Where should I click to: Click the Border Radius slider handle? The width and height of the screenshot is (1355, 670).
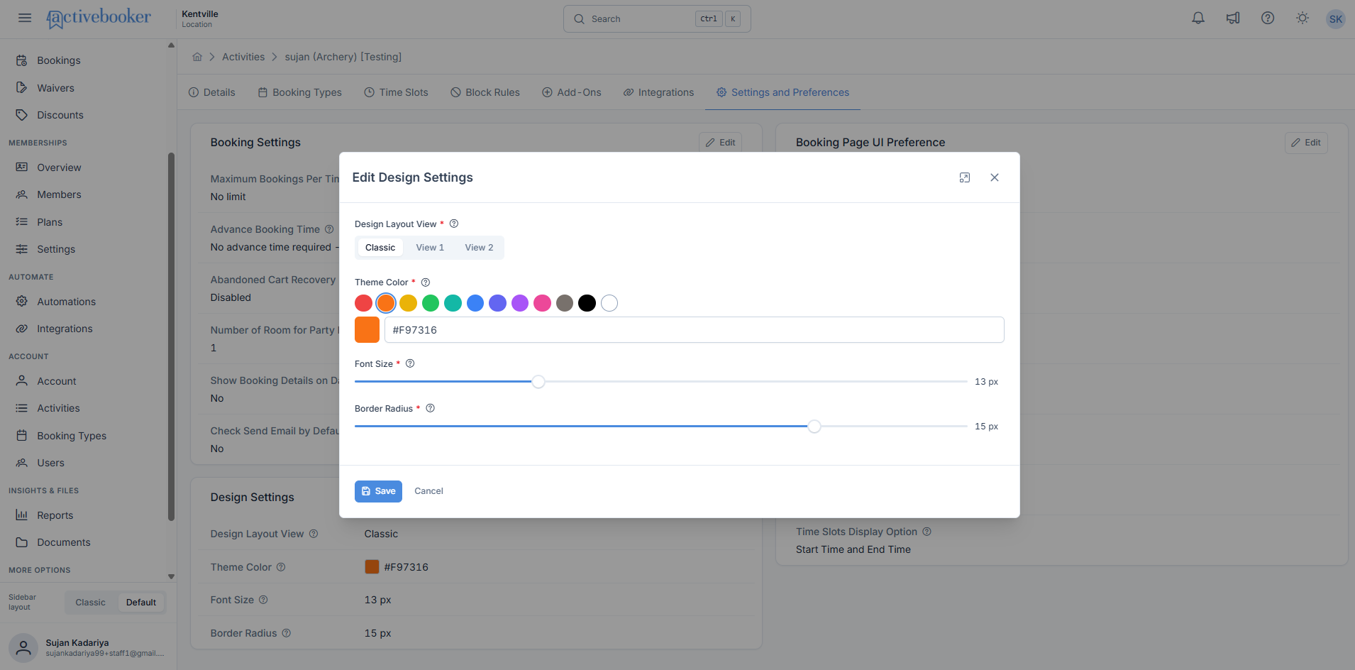[814, 427]
